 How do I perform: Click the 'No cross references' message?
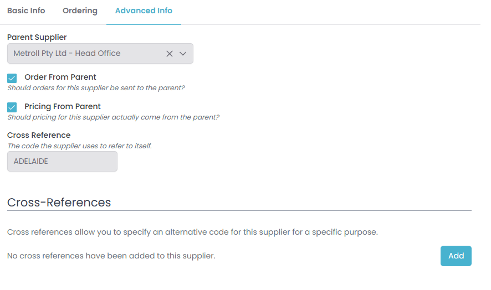[x=111, y=256]
